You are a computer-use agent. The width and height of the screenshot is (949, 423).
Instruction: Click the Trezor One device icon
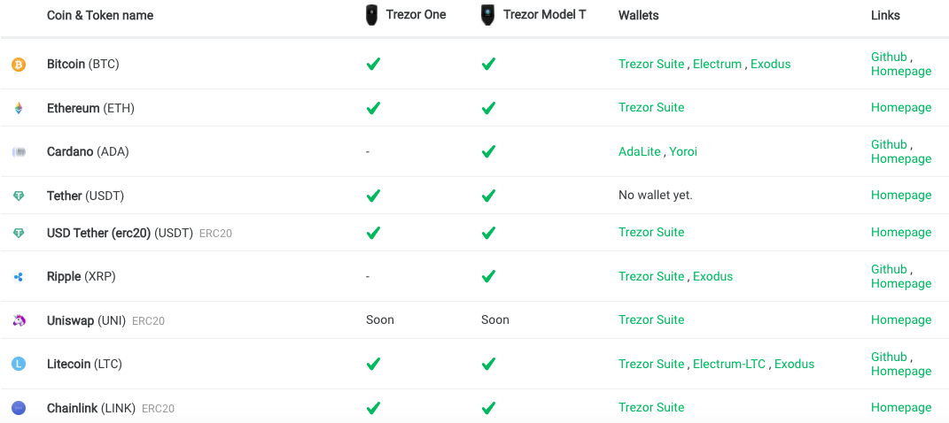(373, 15)
